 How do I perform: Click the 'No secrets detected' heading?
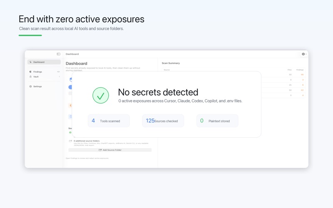pyautogui.click(x=158, y=92)
